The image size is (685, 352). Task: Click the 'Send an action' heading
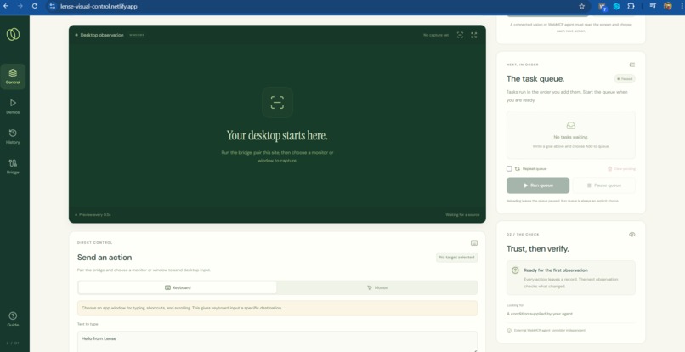point(105,258)
